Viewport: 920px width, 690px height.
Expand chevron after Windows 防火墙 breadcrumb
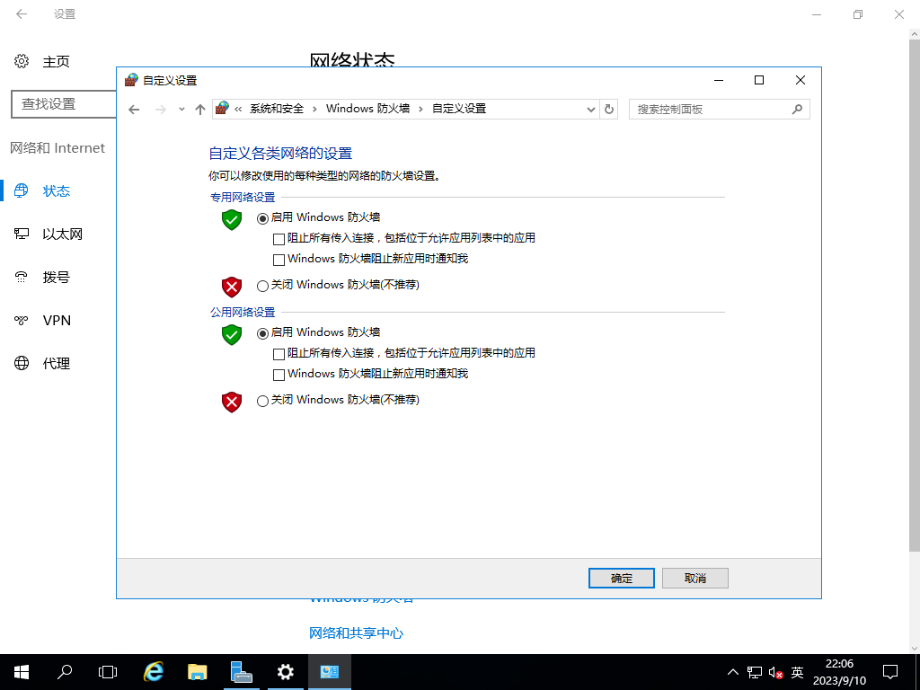click(420, 109)
